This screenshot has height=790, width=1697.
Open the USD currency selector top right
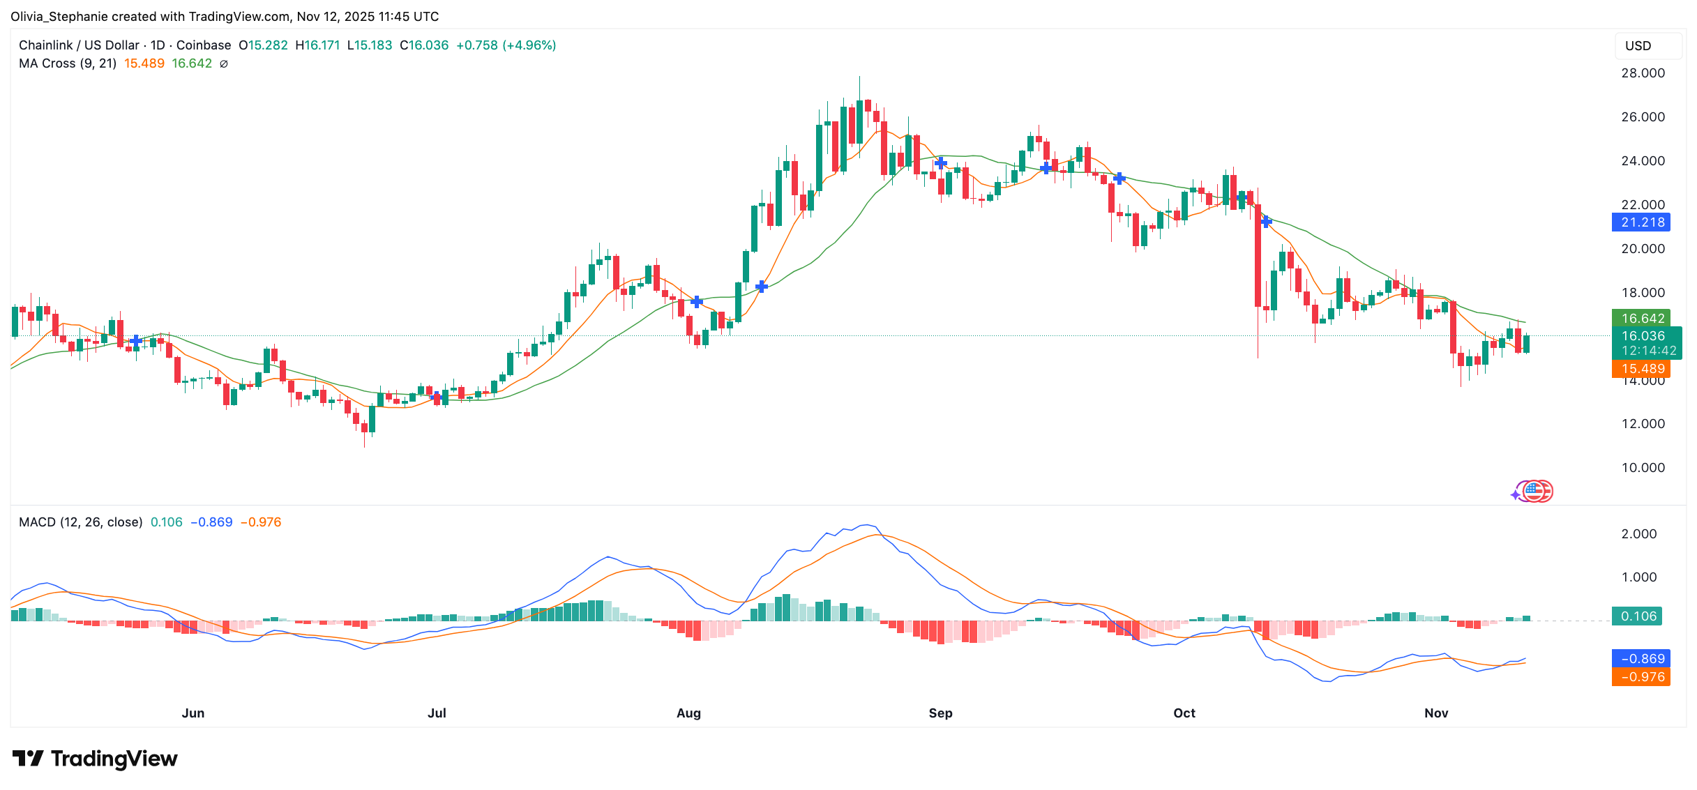[x=1647, y=46]
